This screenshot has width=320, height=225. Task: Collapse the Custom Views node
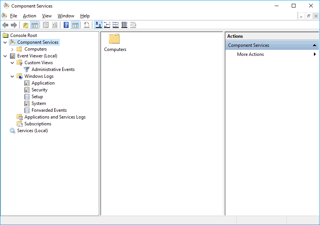pyautogui.click(x=12, y=63)
